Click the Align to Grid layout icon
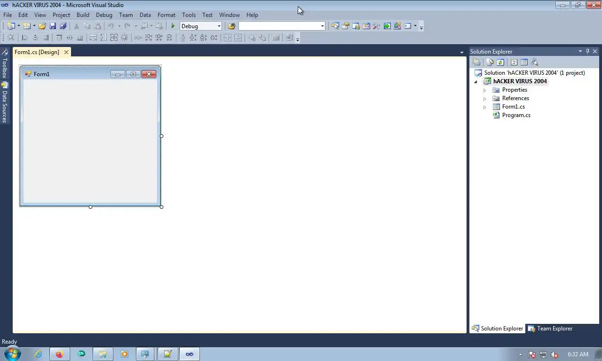This screenshot has height=361, width=602. coord(11,38)
